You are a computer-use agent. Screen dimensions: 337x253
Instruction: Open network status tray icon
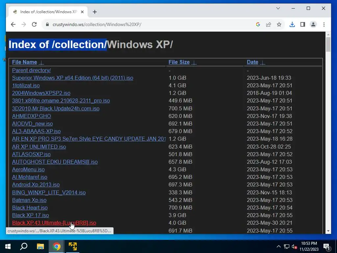[x=287, y=246]
